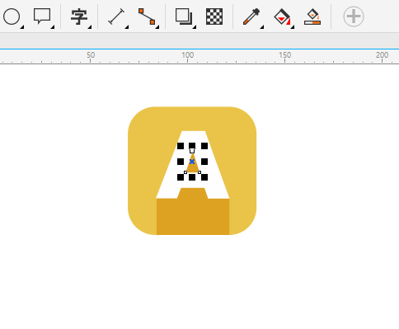Open the Text tool flyout arrow
The width and height of the screenshot is (399, 329).
coord(90,27)
